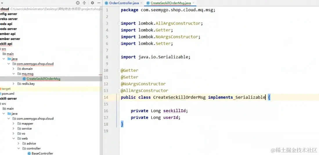Viewport: 319px width, 155px height.
Task: Click line number 19 in the gutter
Action: (106, 131)
